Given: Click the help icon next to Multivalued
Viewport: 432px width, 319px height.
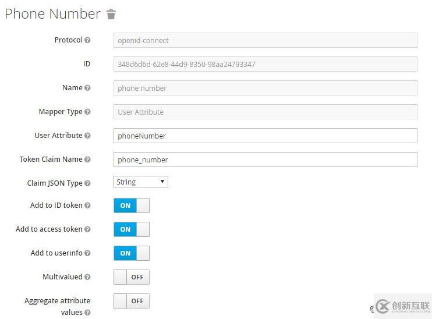Looking at the screenshot, I should [87, 277].
